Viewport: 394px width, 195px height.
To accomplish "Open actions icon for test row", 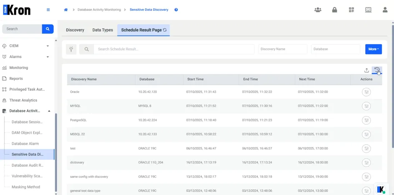I will click(366, 148).
